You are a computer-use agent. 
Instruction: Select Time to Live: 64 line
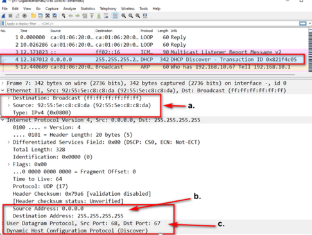(x=37, y=179)
